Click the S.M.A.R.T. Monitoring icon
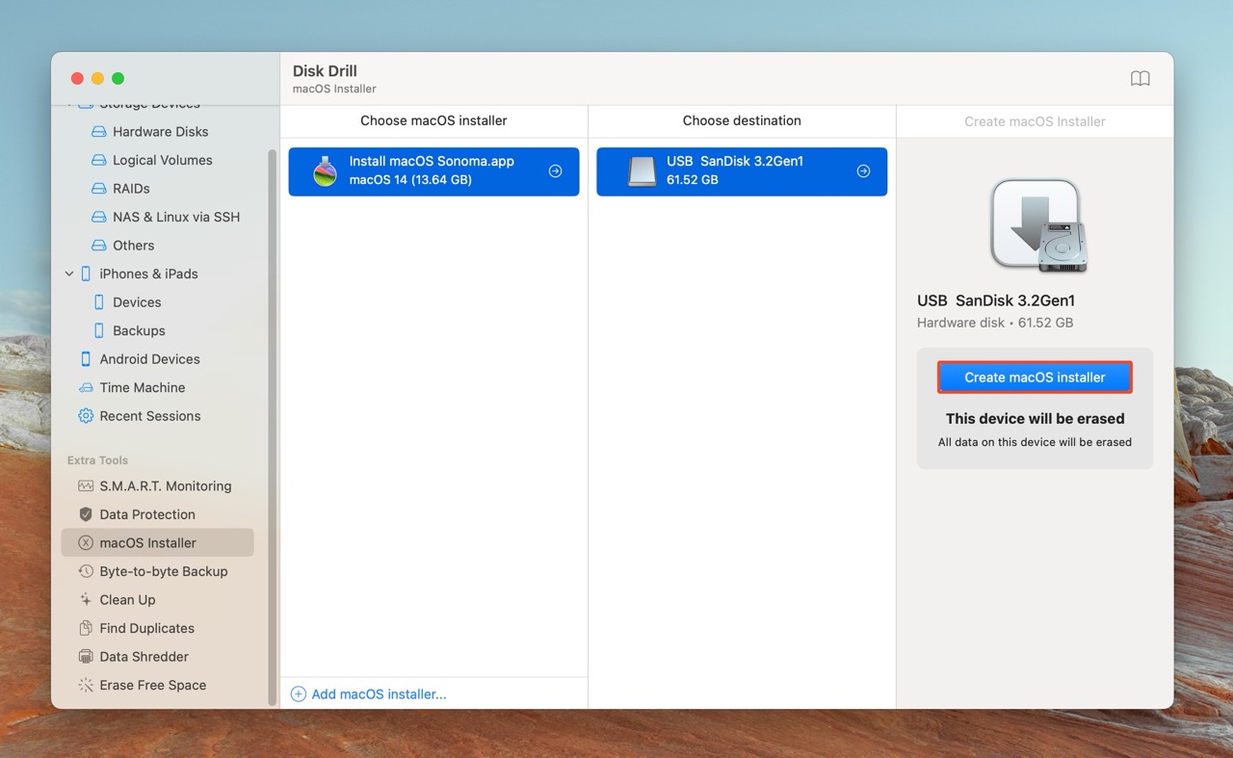Image resolution: width=1233 pixels, height=758 pixels. [86, 486]
